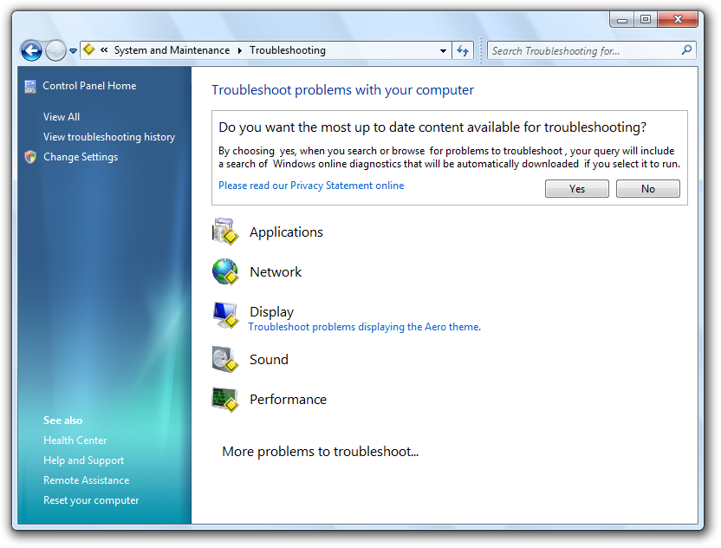Click No to decline online content

(648, 189)
